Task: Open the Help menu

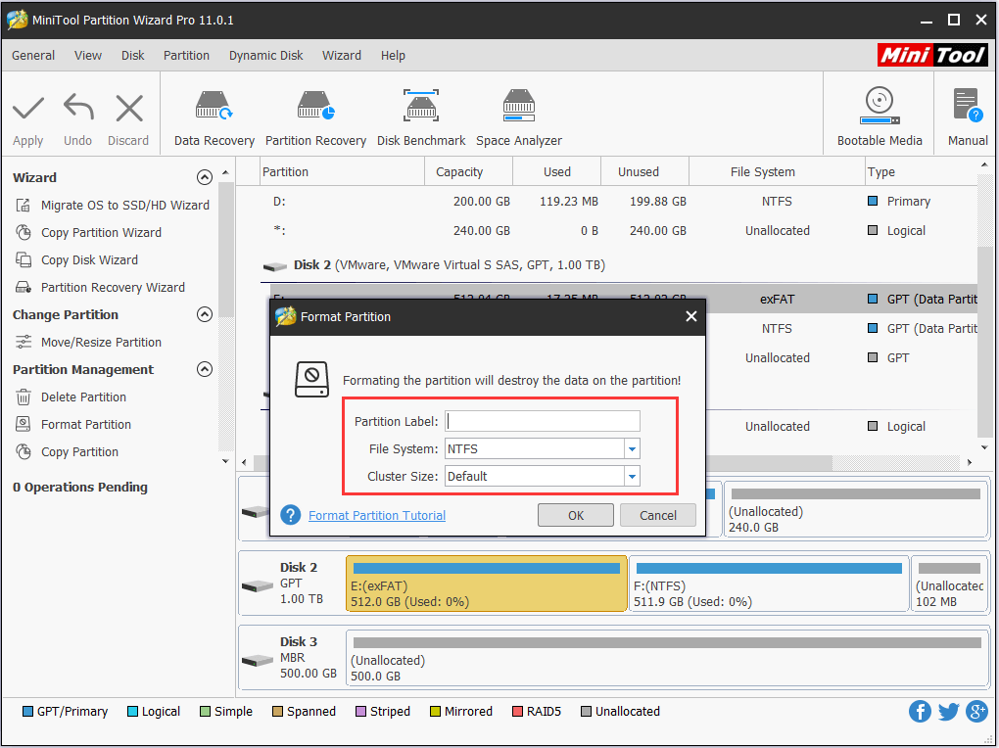Action: [393, 56]
